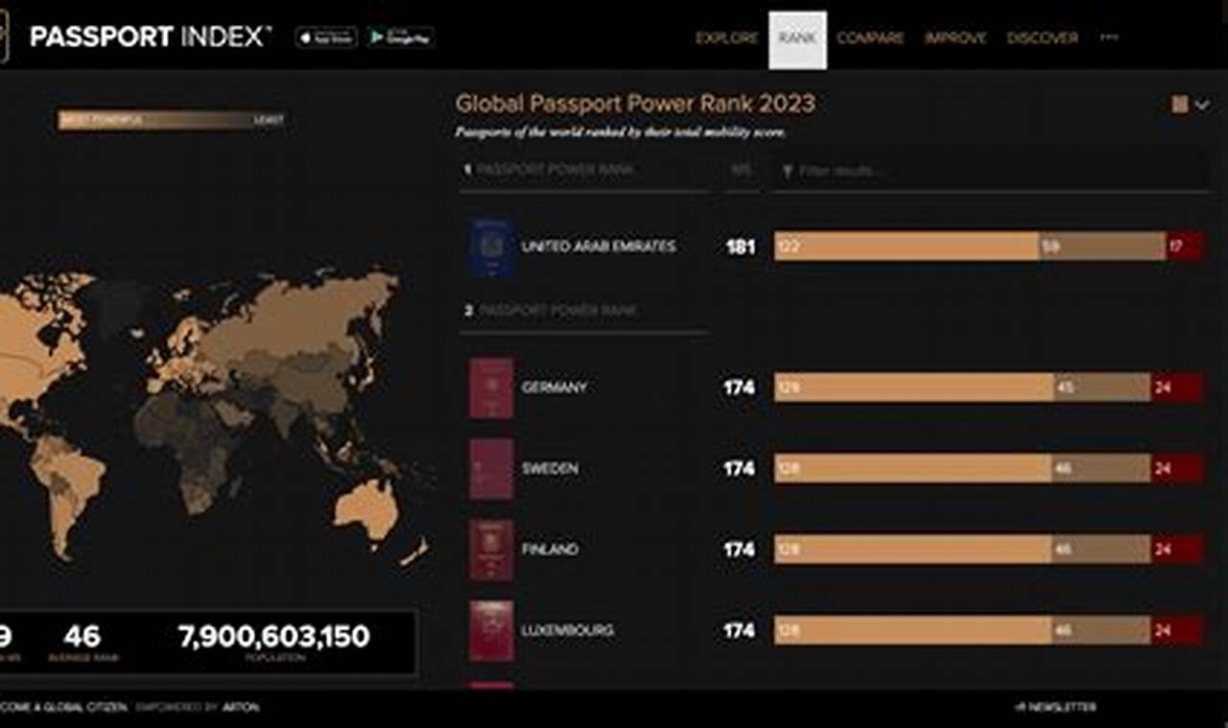Open the Compare menu item
This screenshot has width=1228, height=728.
(x=870, y=38)
